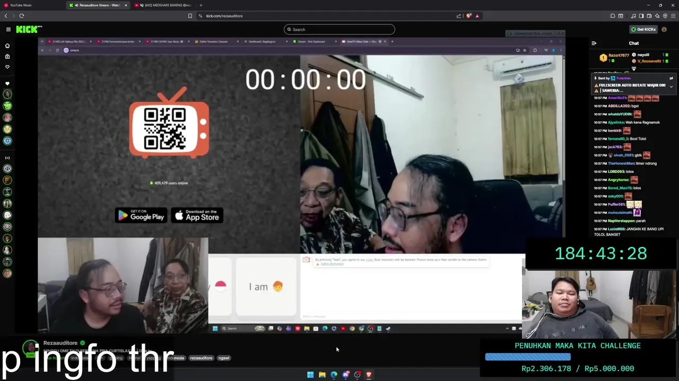Image resolution: width=679 pixels, height=381 pixels.
Task: Go forward in browser history
Action: (13, 16)
